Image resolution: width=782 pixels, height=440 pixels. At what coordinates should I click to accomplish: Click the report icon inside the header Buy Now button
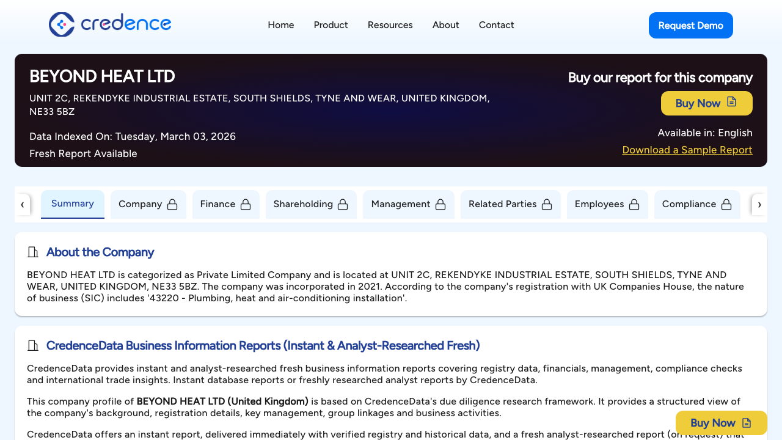(731, 103)
